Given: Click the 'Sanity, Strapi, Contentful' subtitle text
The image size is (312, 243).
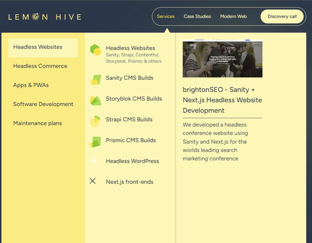Looking at the screenshot, I should (x=133, y=58).
